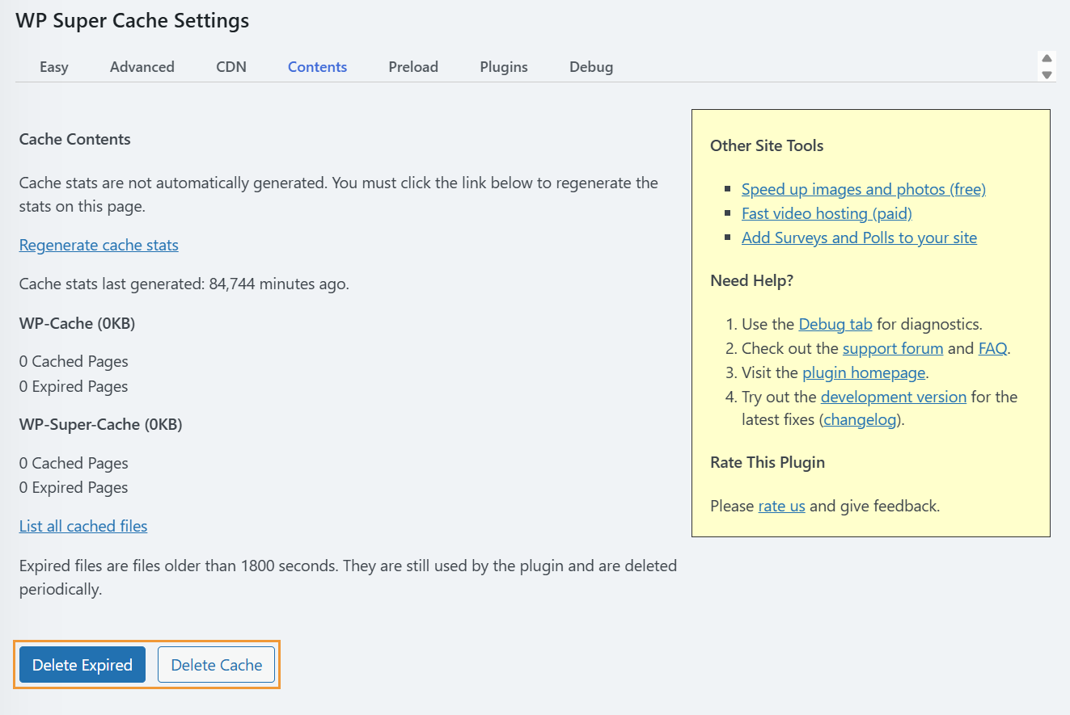Click the scroll up arrow icon
Viewport: 1070px width, 715px height.
click(1047, 59)
